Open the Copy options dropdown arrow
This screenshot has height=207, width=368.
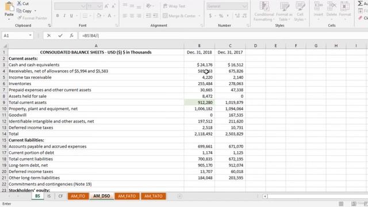point(36,11)
